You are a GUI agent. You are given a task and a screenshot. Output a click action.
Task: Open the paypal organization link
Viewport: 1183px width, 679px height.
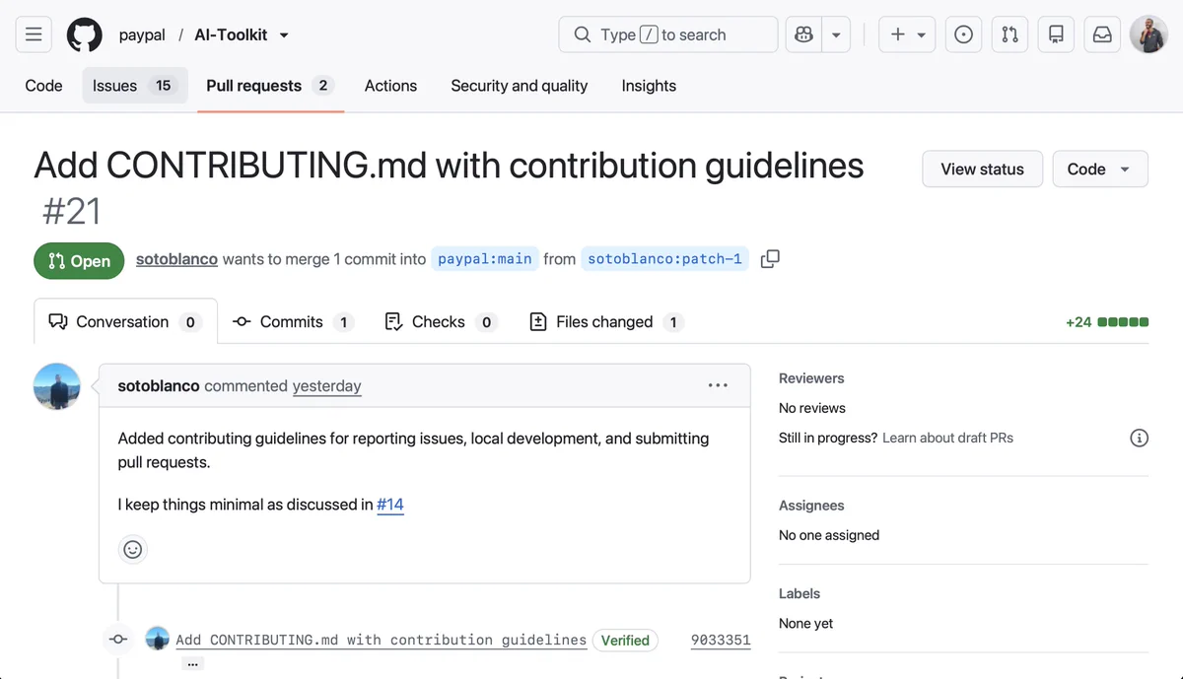142,34
